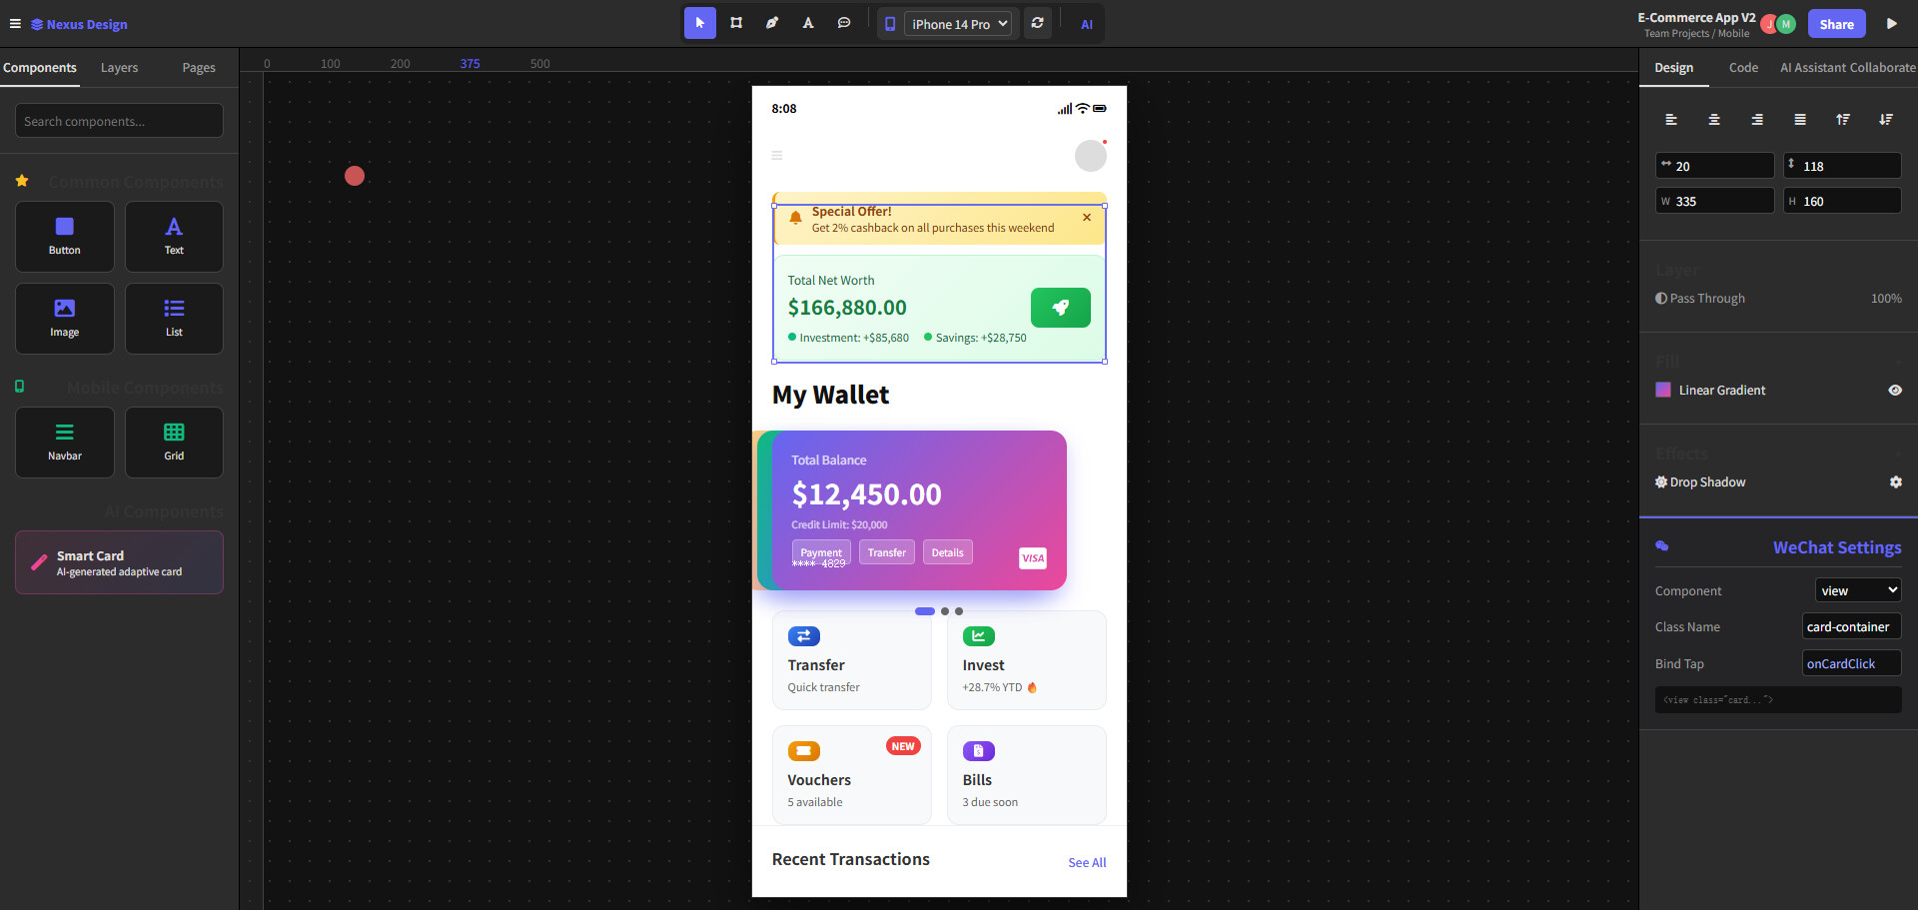1918x910 pixels.
Task: Switch to the Layers tab
Action: tap(119, 68)
